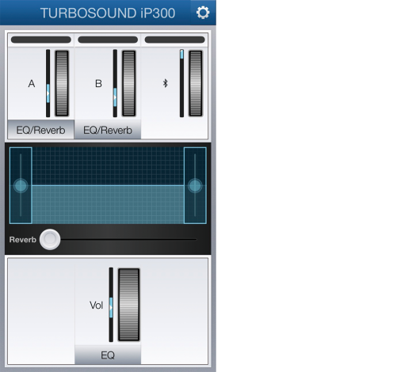
Task: Click the right EQ band handle
Action: click(195, 185)
